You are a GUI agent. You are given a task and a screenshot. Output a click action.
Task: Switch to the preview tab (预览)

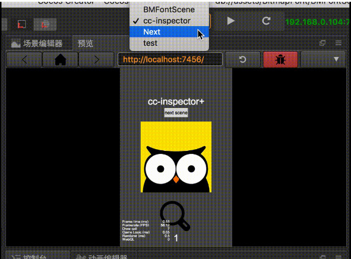tap(86, 43)
